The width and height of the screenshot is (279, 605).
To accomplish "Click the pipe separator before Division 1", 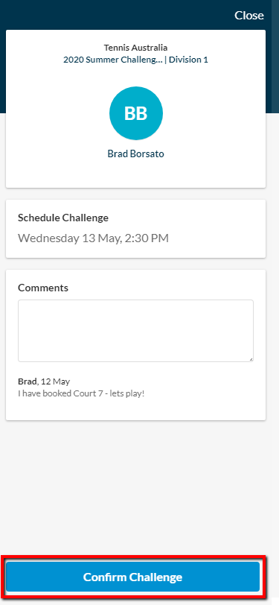I will (165, 60).
